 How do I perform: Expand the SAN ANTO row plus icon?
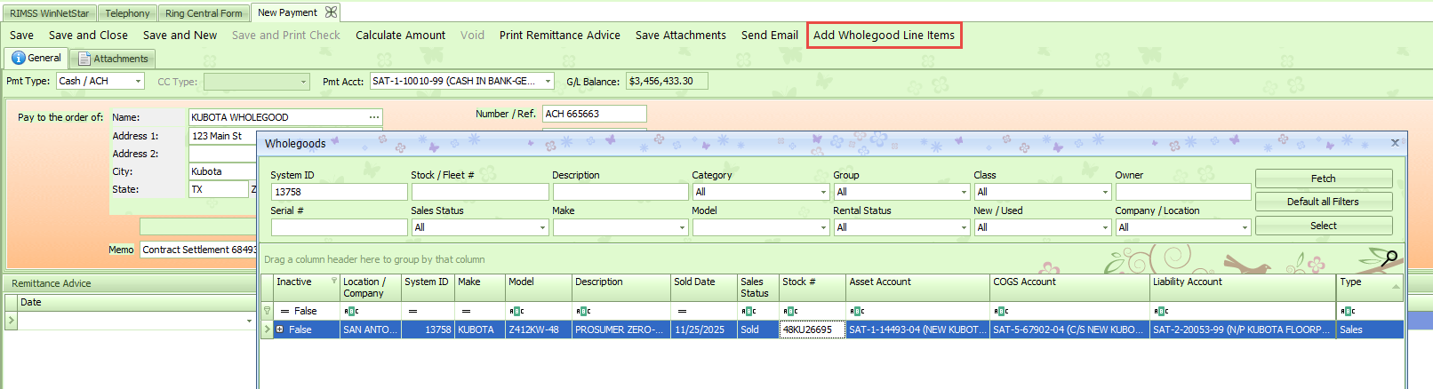coord(280,329)
